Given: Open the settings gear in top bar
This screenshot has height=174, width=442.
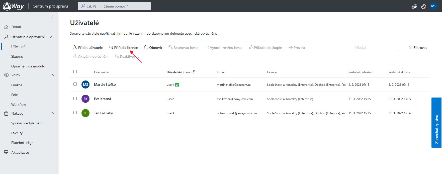Looking at the screenshot, I should (x=423, y=6).
